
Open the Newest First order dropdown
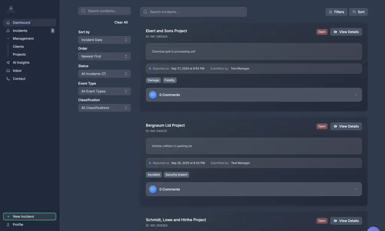pos(104,56)
